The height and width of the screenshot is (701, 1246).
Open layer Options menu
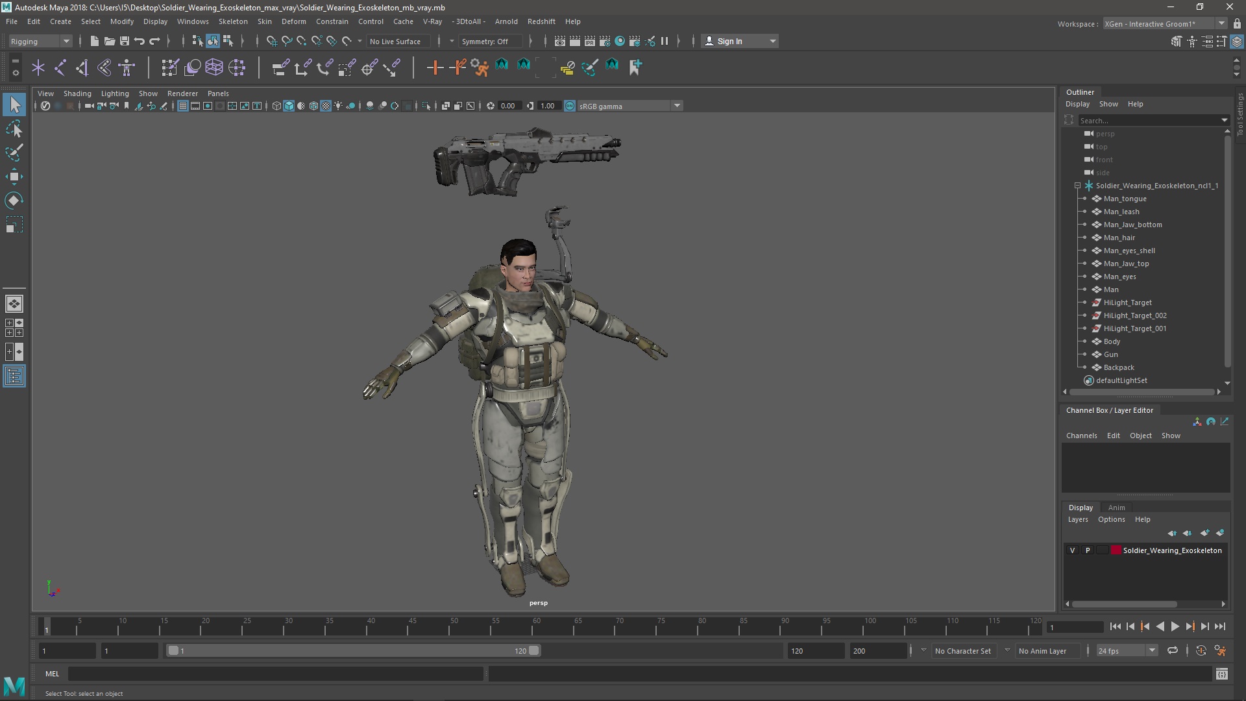pyautogui.click(x=1111, y=519)
